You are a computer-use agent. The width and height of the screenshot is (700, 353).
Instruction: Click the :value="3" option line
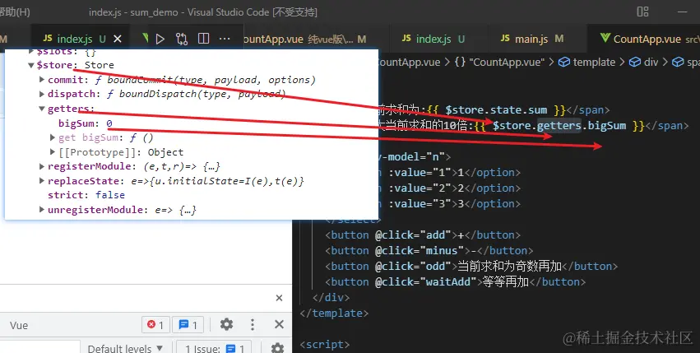point(448,204)
